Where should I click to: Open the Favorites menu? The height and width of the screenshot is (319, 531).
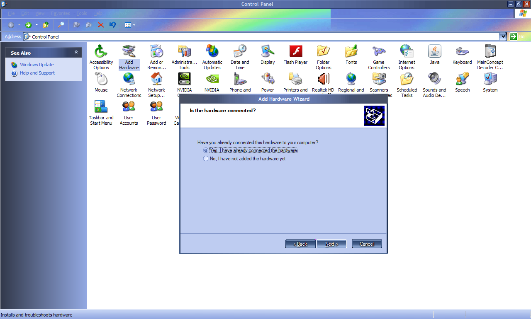click(60, 13)
